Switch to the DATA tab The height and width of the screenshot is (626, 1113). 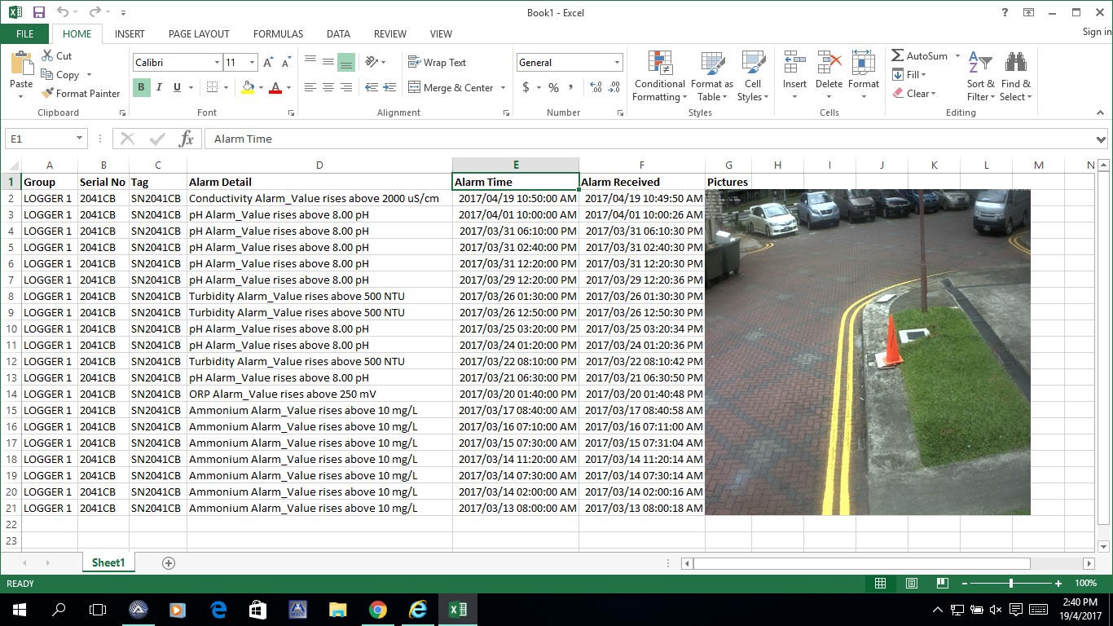(338, 34)
